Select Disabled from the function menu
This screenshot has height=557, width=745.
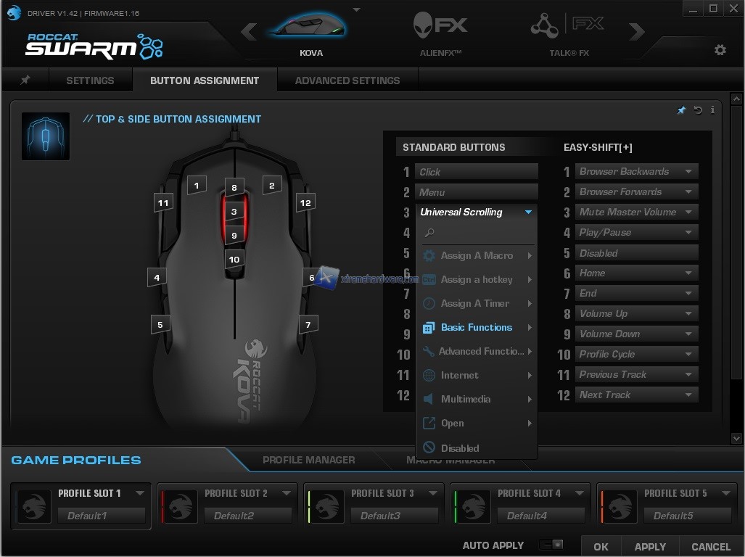[x=460, y=448]
